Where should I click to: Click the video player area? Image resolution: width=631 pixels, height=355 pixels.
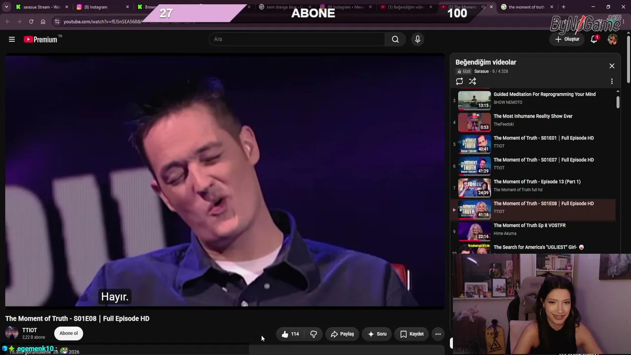[225, 181]
